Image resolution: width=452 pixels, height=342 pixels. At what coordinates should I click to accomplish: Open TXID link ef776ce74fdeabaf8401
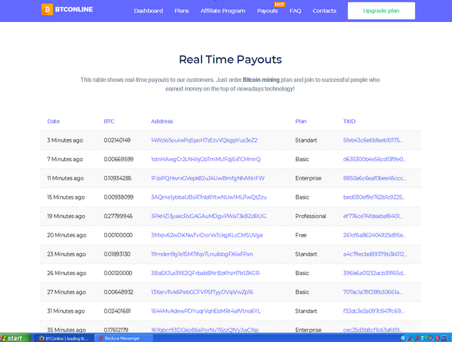click(x=372, y=216)
